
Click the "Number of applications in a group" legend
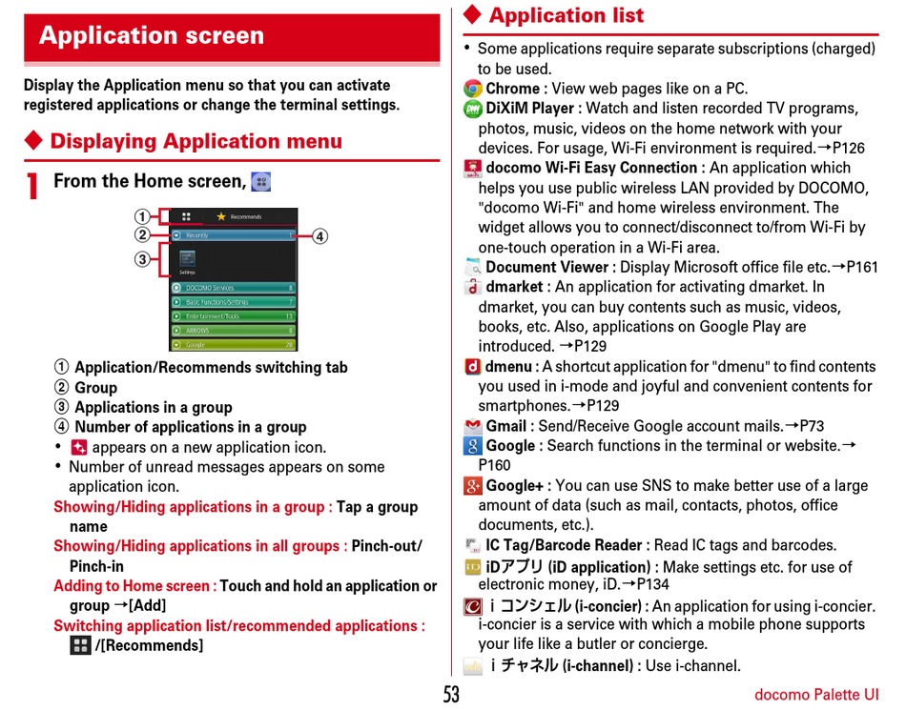(x=191, y=427)
